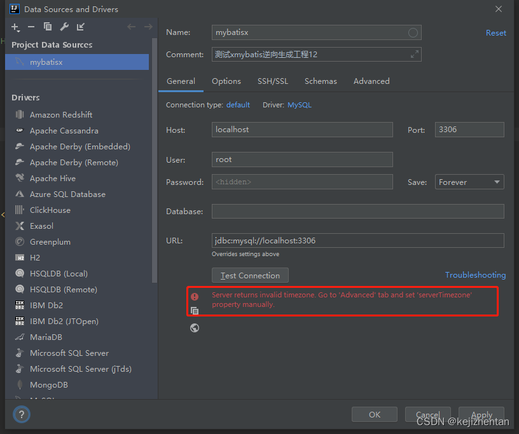
Task: Click the URL field with jdbc:mysql address
Action: pos(358,240)
